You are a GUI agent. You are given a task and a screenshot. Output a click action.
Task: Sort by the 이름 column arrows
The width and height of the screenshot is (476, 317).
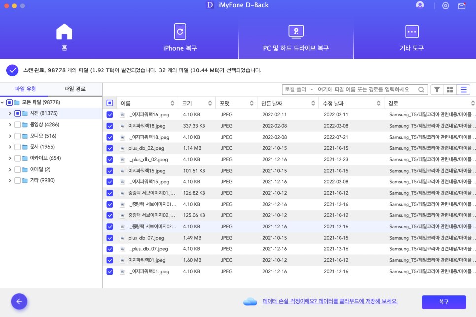coord(172,103)
